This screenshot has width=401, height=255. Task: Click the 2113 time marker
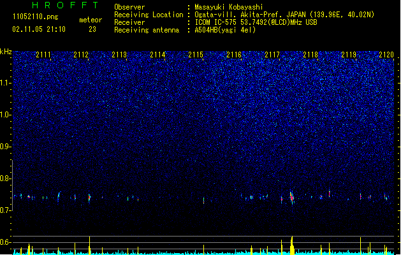point(119,55)
